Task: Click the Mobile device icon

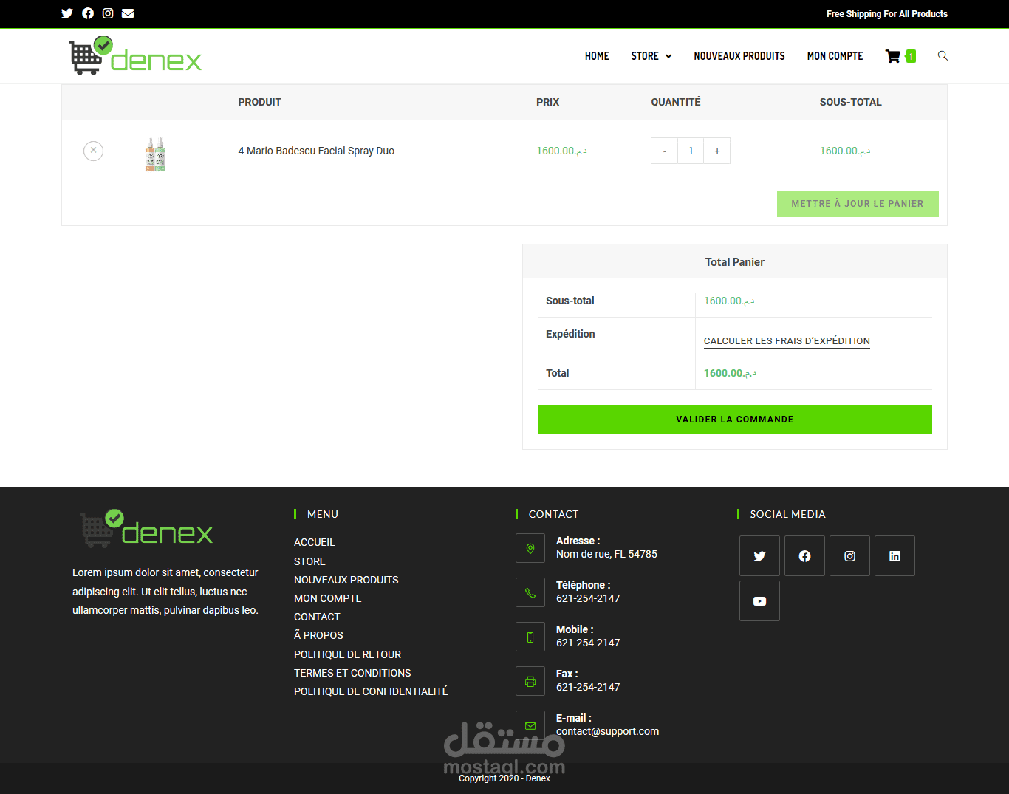Action: [x=530, y=637]
